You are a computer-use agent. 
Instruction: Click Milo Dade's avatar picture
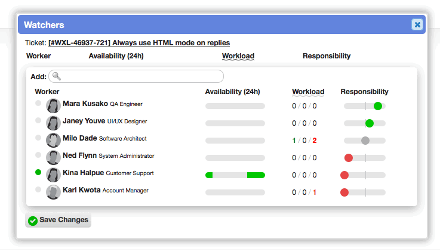point(53,140)
